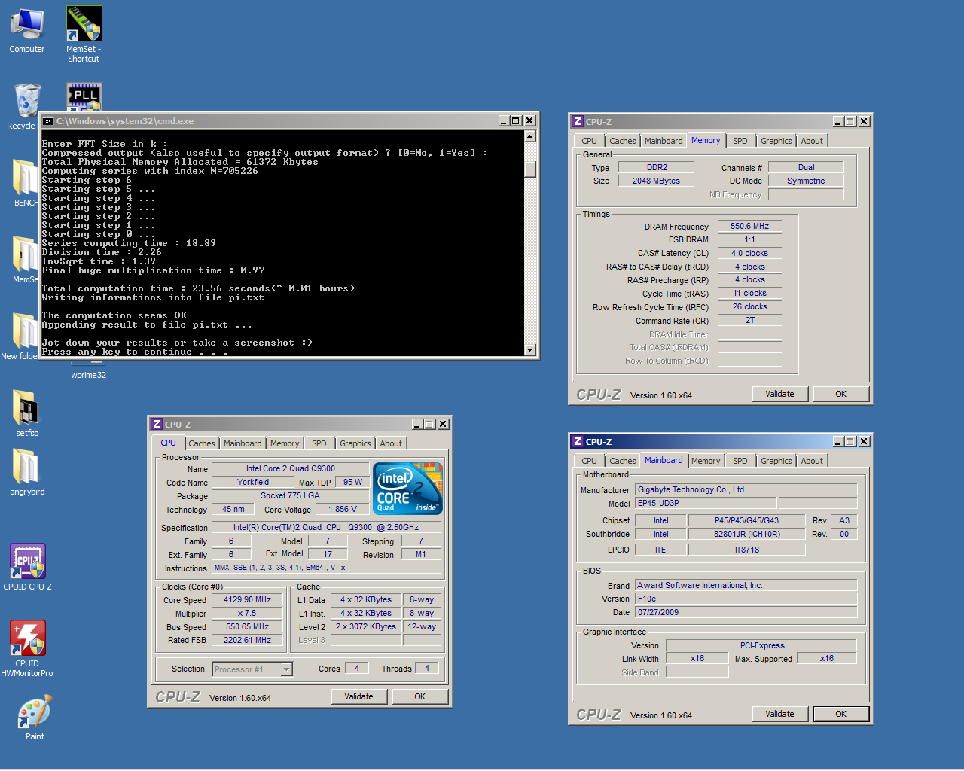Click Validate in Mainboard CPU-Z window

779,714
